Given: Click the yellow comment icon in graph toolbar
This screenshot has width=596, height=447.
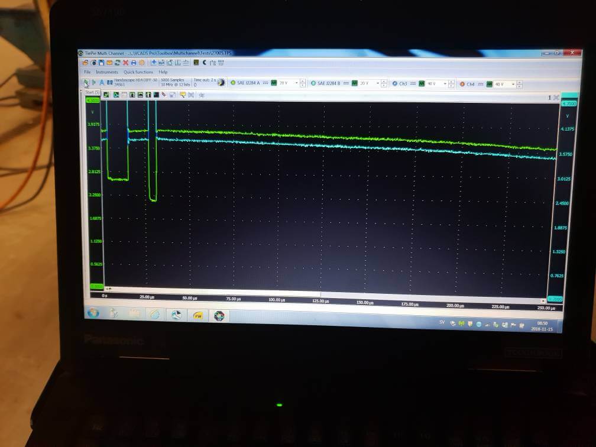Looking at the screenshot, I should [183, 95].
